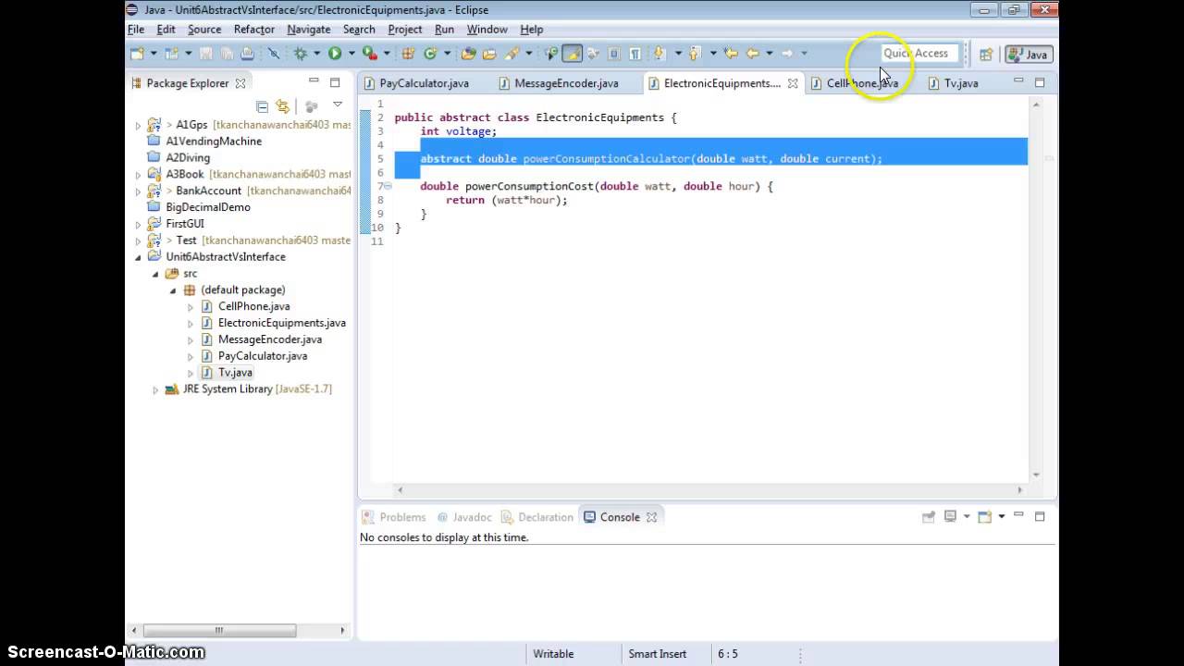Open the dropdown next to Debug icon
This screenshot has height=666, width=1184.
(x=316, y=54)
